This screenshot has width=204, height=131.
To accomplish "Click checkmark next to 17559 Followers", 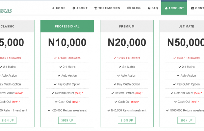I will pyautogui.click(x=55, y=58).
